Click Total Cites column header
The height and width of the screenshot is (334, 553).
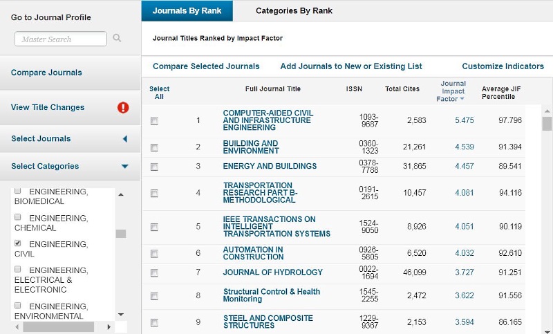(x=402, y=89)
